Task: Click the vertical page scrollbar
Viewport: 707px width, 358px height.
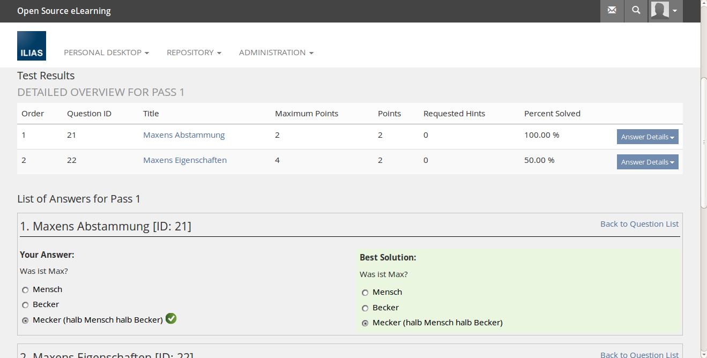Action: click(703, 142)
